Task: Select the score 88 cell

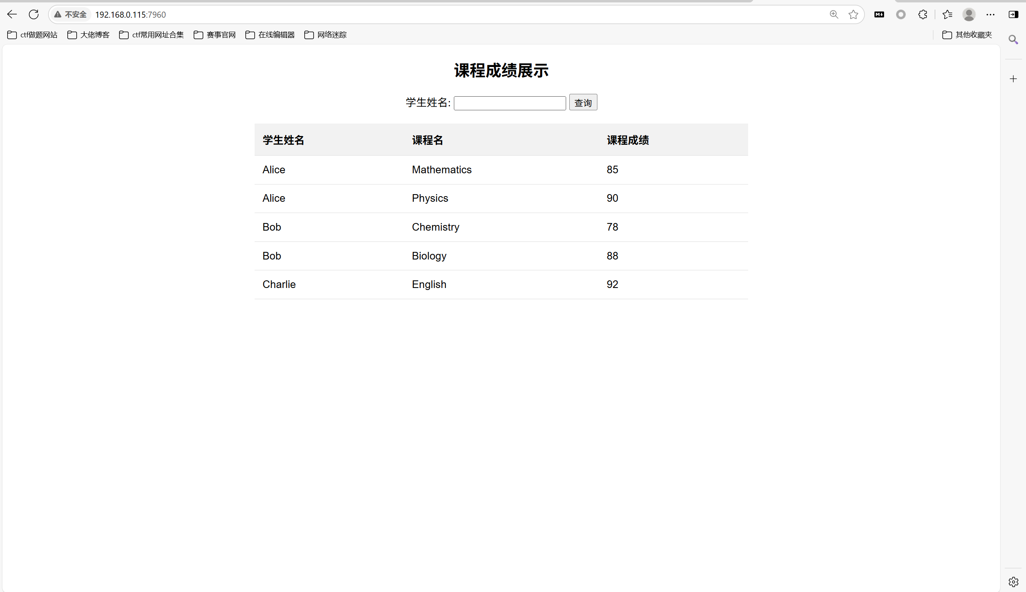Action: (x=612, y=256)
